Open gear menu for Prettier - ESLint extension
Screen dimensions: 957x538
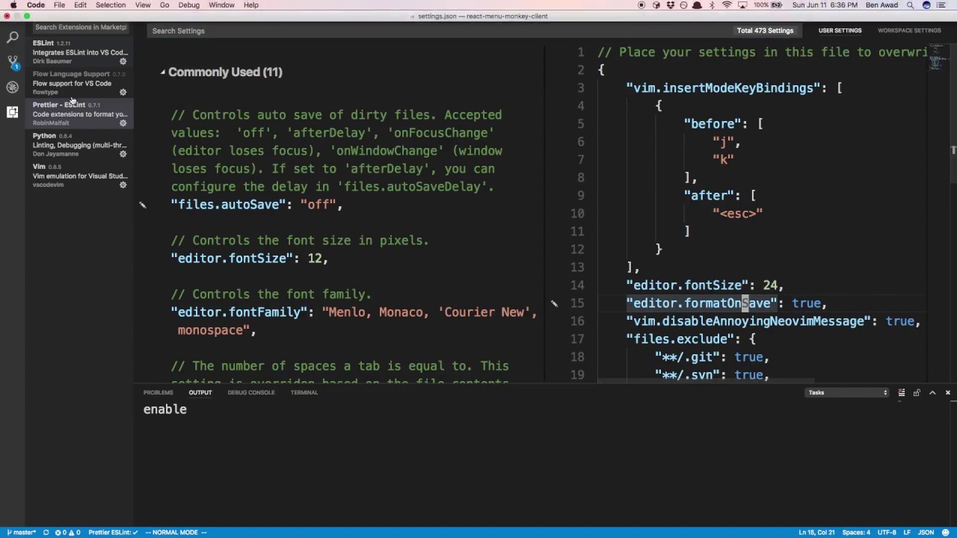click(123, 123)
